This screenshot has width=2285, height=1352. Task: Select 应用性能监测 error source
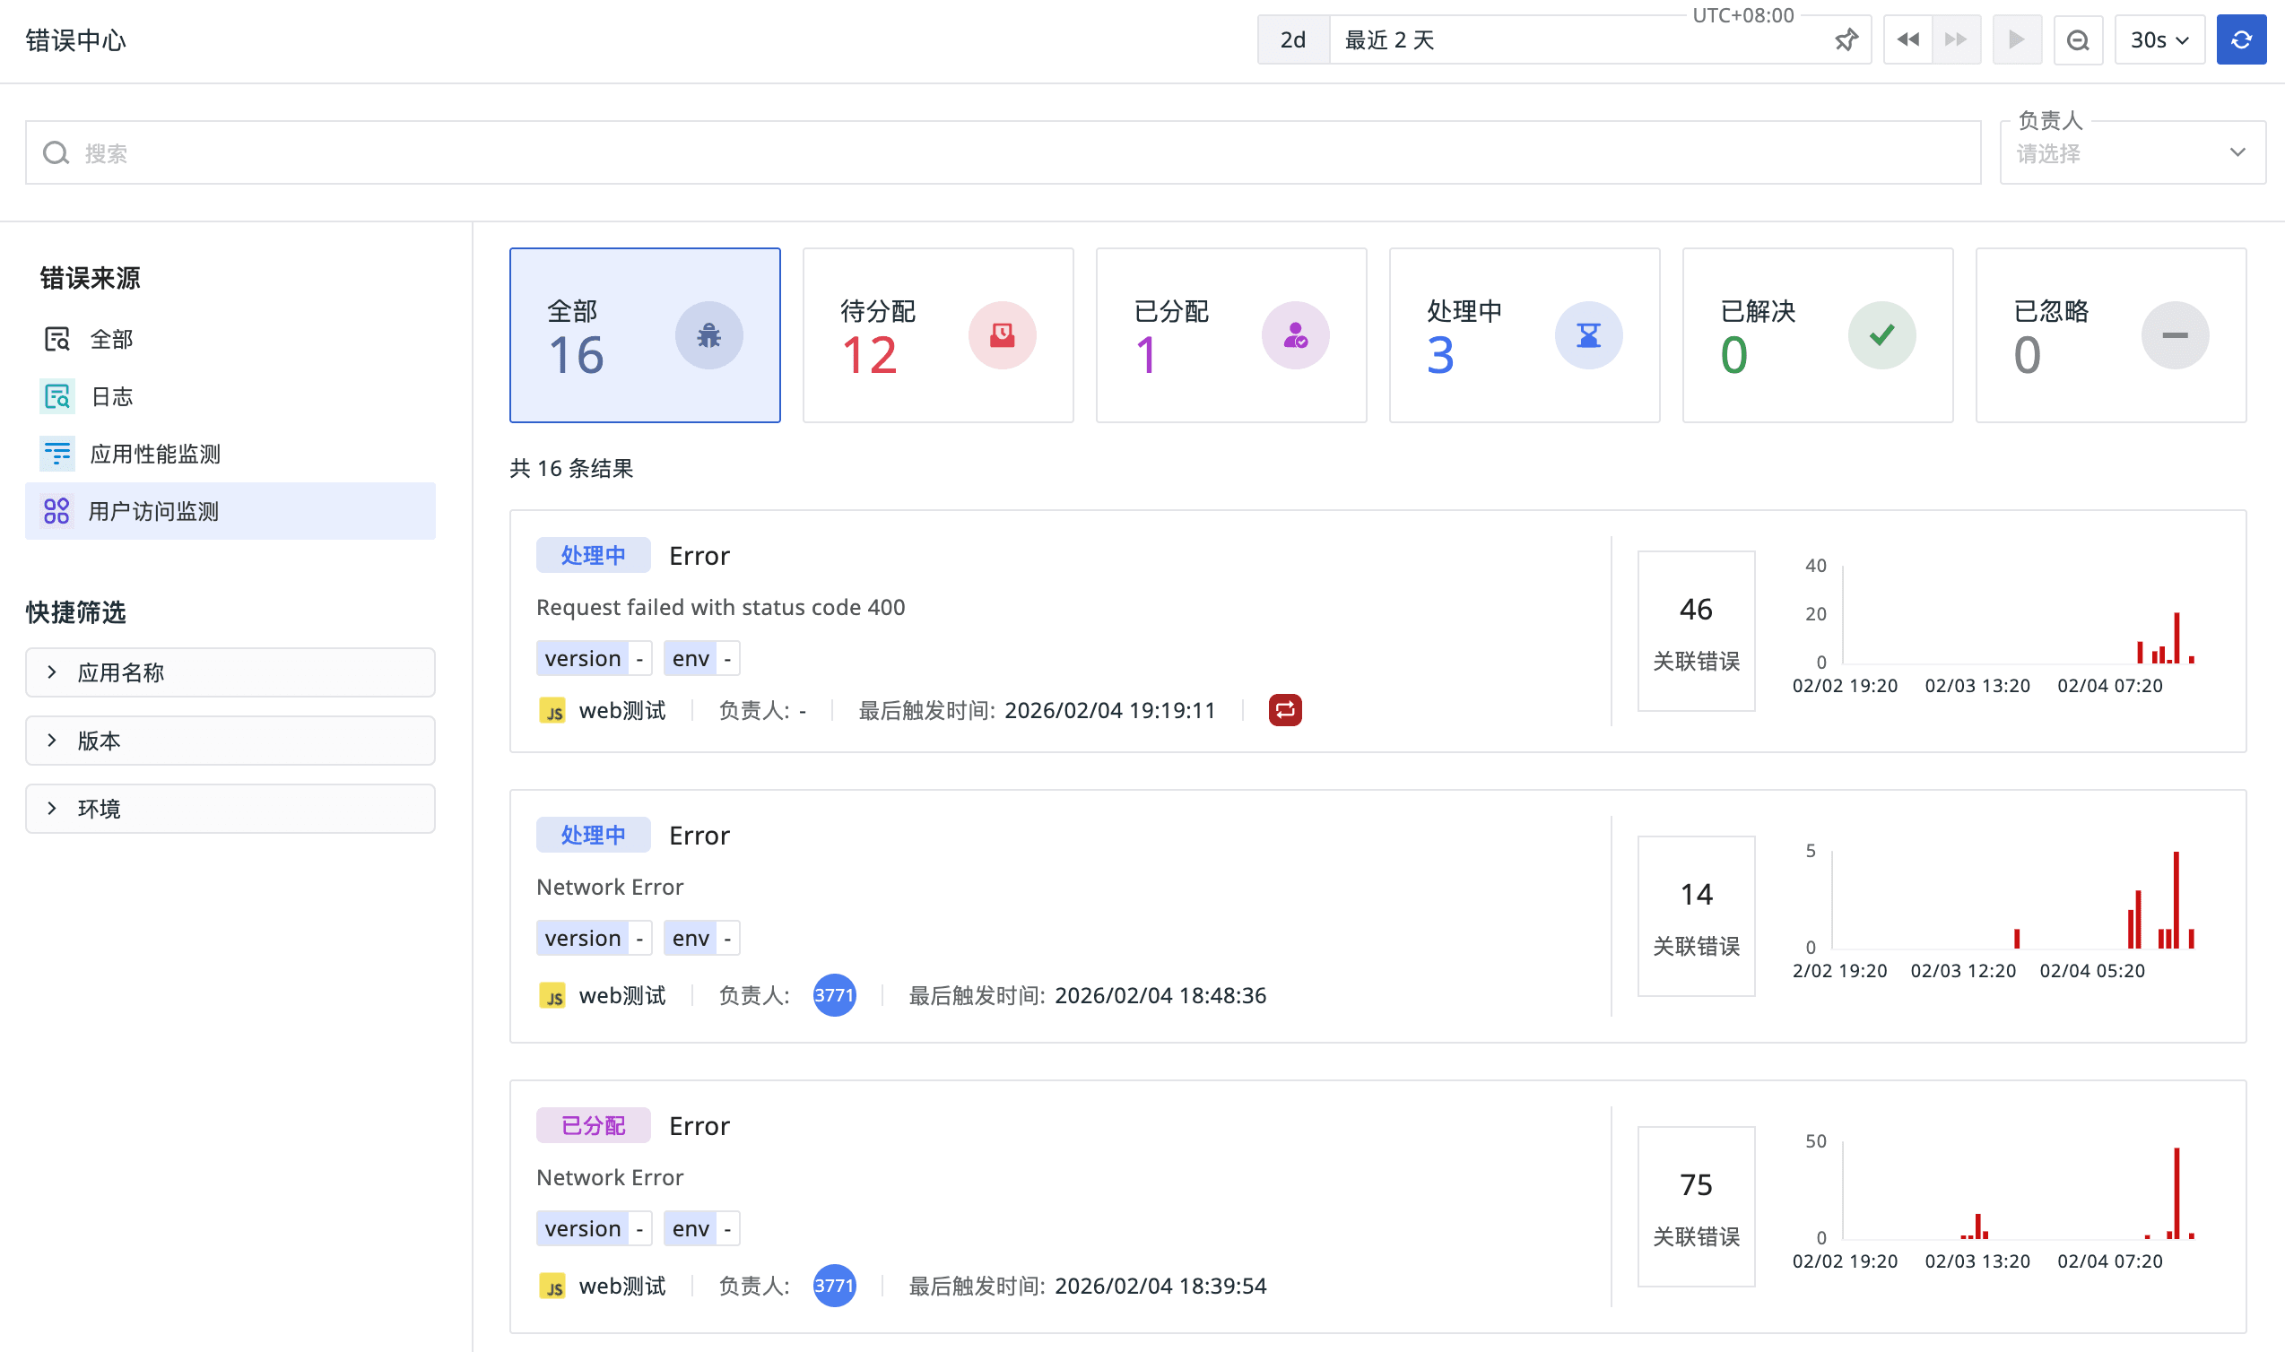click(155, 454)
